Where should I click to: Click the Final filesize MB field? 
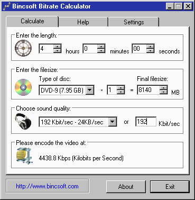(148, 90)
